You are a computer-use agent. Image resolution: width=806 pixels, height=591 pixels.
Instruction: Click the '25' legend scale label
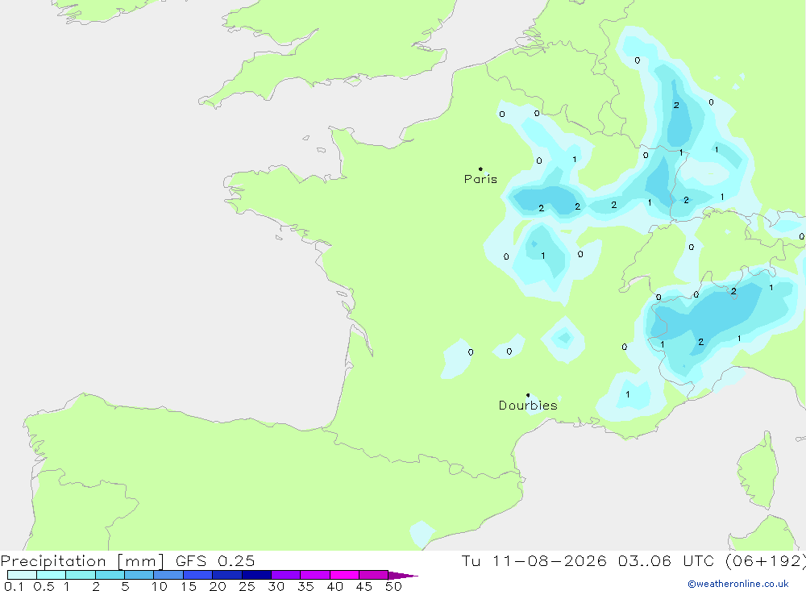(247, 586)
